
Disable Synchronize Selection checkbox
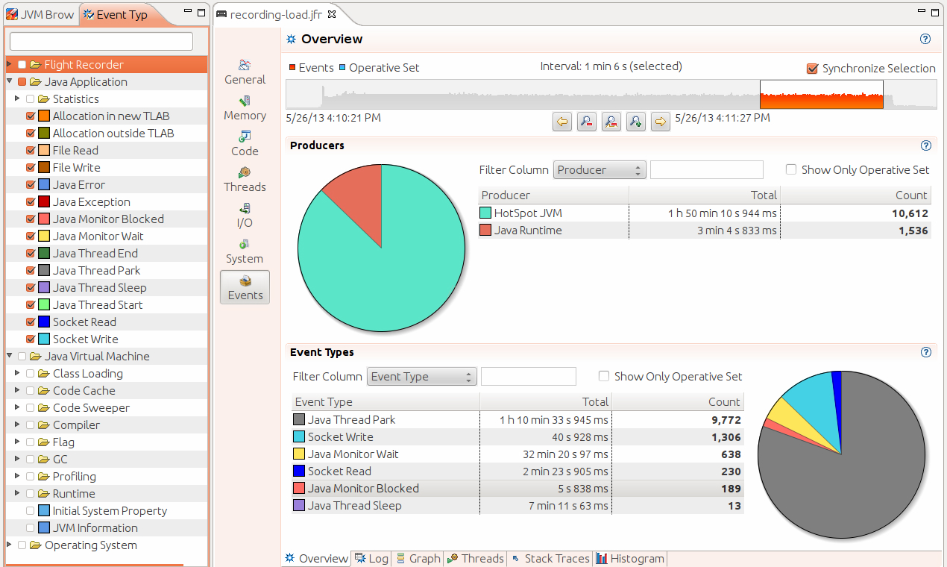click(813, 69)
